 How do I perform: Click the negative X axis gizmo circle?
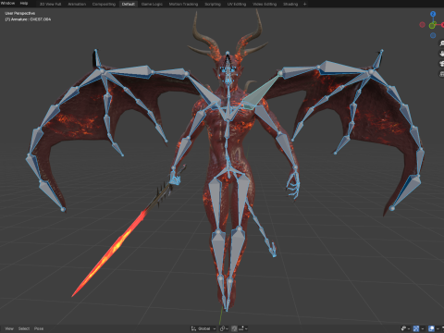click(x=423, y=25)
